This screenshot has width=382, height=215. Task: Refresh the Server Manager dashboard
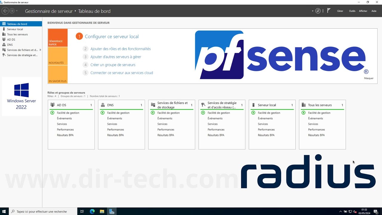pos(318,11)
